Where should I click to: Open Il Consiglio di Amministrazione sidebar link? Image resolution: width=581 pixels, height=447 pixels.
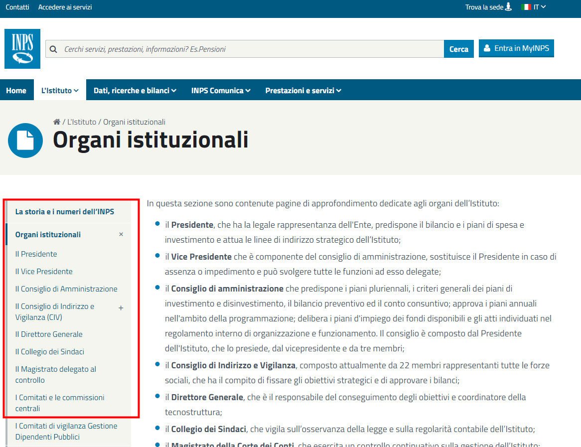tap(66, 289)
